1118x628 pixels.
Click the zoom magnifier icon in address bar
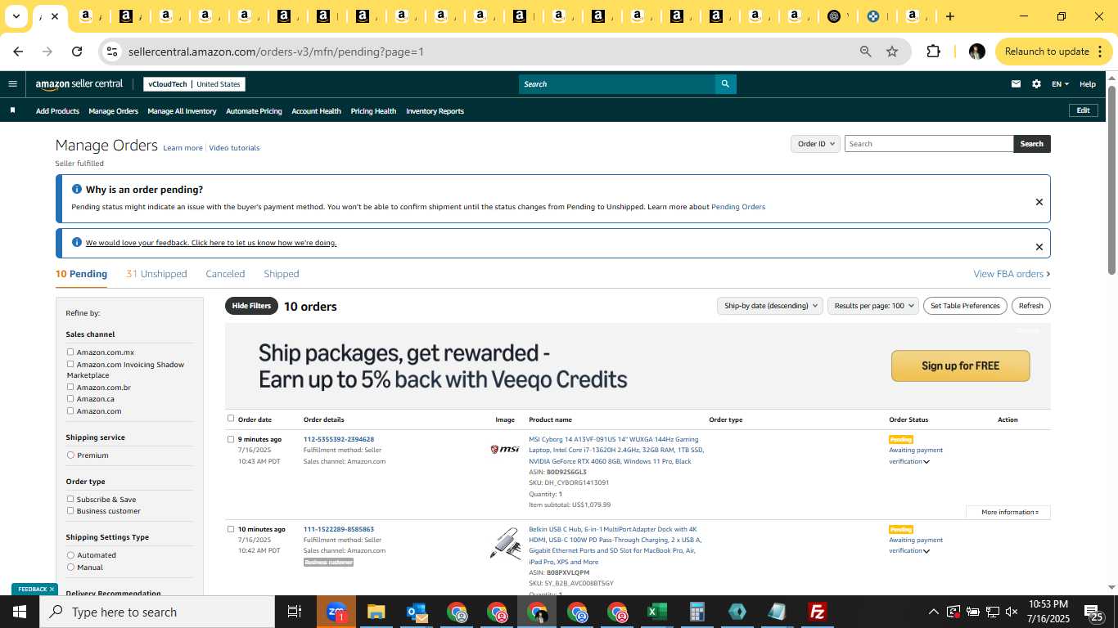point(865,52)
